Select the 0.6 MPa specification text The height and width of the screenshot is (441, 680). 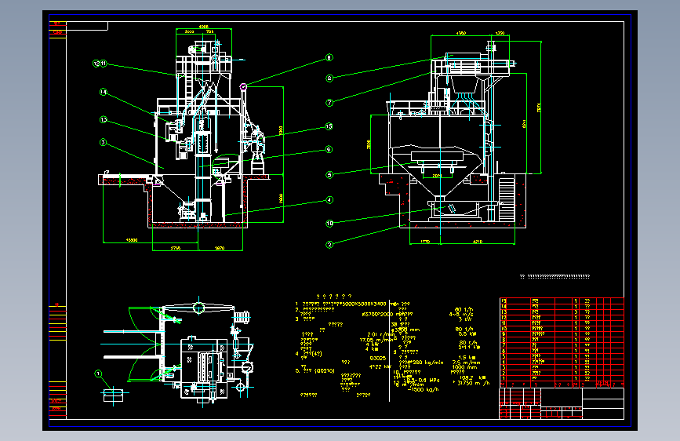(428, 381)
